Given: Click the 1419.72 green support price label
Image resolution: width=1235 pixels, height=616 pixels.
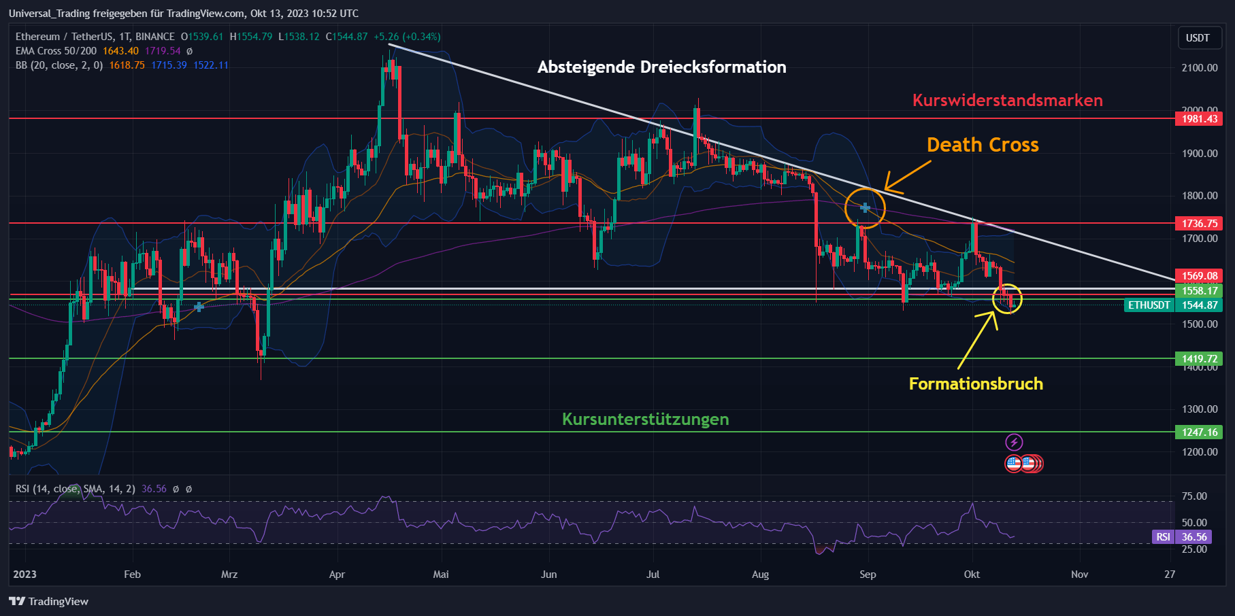Looking at the screenshot, I should coord(1199,359).
